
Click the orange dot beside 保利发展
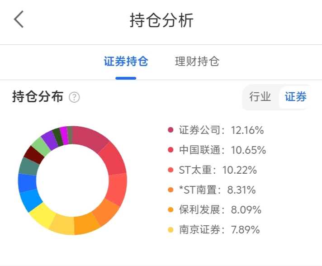170,210
